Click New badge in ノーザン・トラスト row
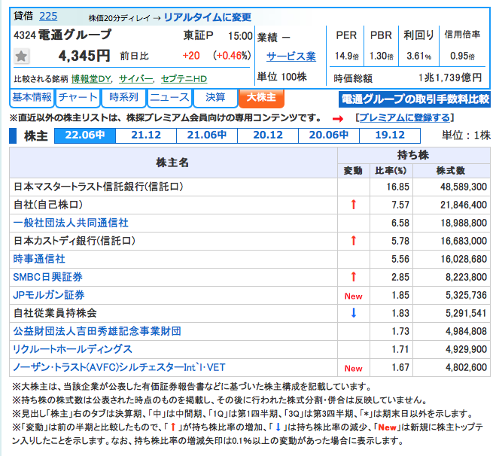This screenshot has width=499, height=456. 353,369
